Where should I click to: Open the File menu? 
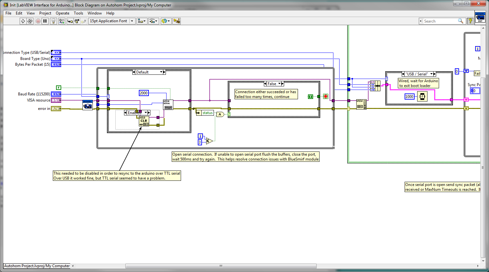coord(8,13)
